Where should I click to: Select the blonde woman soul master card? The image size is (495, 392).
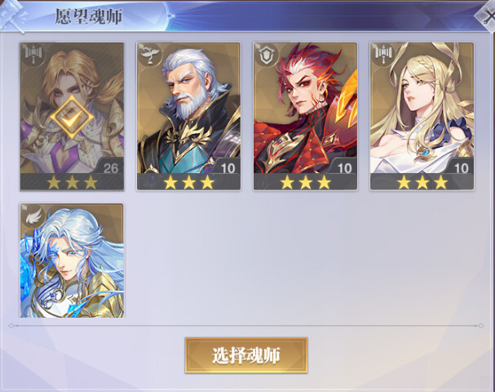[x=422, y=116]
